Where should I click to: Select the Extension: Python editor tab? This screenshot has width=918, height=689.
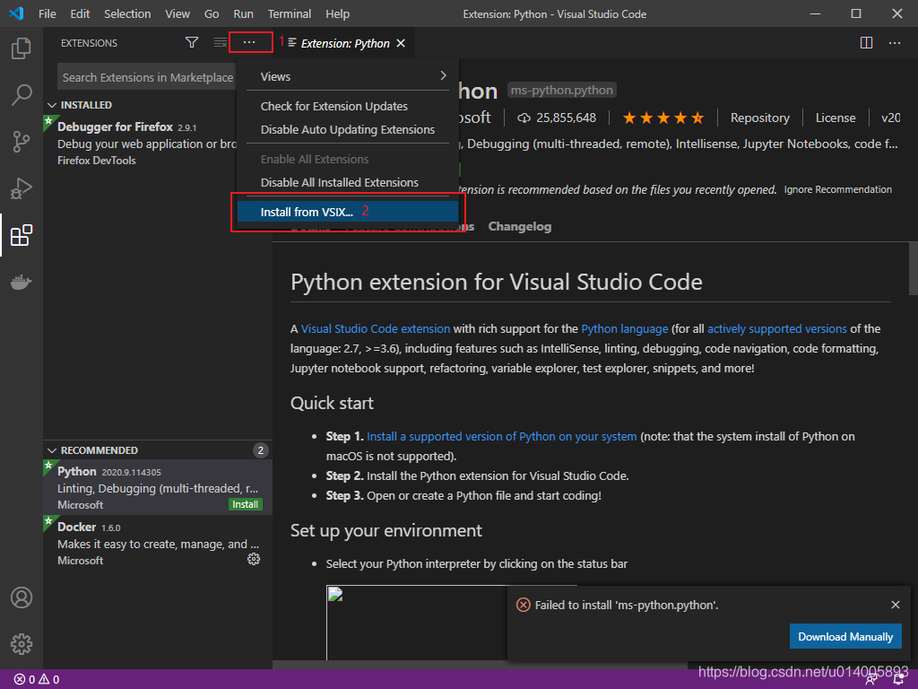344,43
